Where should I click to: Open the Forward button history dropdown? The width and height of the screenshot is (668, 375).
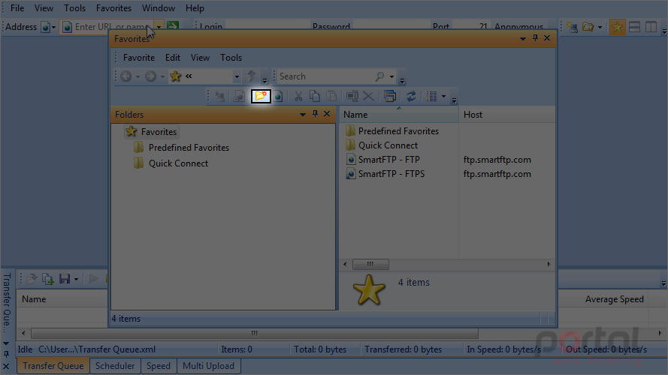pyautogui.click(x=162, y=77)
